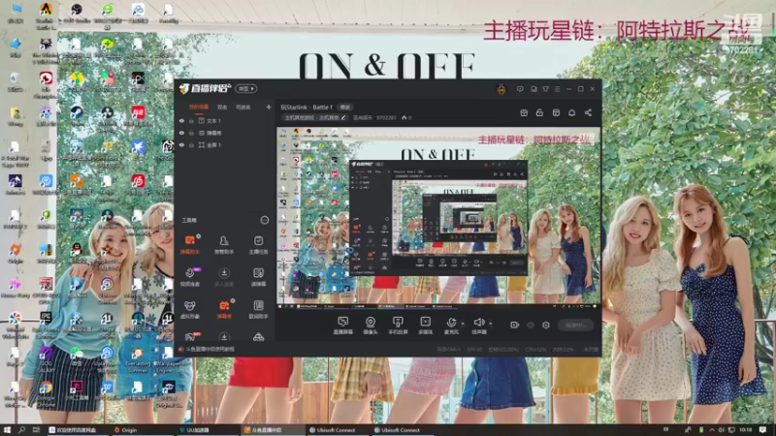776x436 pixels.
Task: Show hidden system tray icons
Action: tap(712, 429)
